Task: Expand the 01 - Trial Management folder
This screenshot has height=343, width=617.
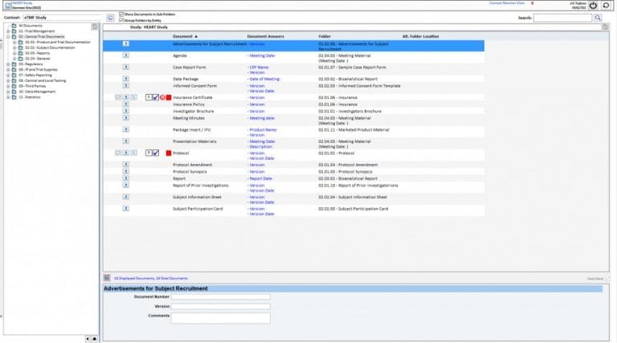Action: [7, 31]
